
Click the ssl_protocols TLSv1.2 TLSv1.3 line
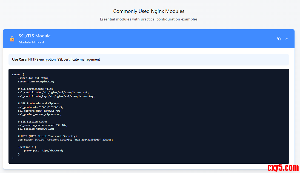pyautogui.click(x=40, y=107)
